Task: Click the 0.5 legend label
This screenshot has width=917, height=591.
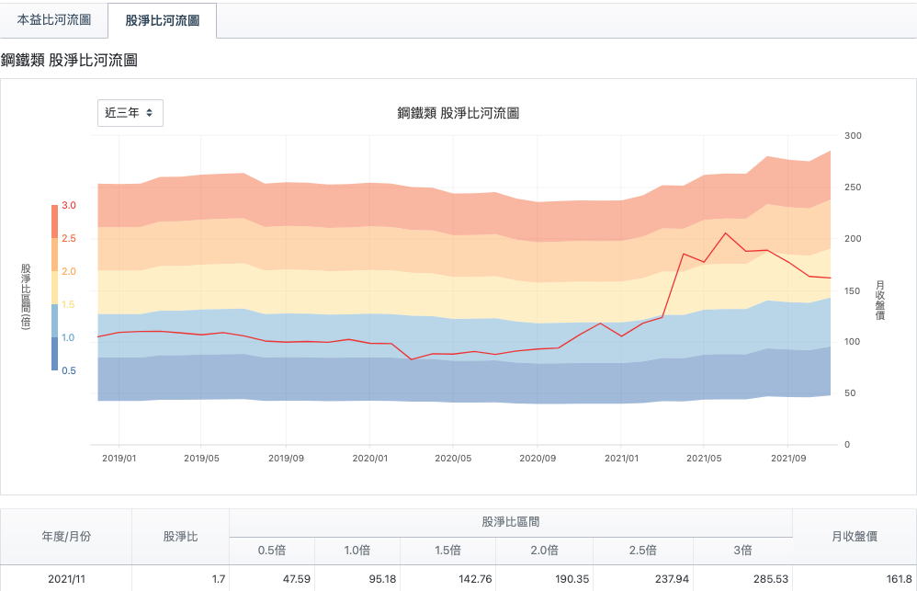Action: pos(68,370)
